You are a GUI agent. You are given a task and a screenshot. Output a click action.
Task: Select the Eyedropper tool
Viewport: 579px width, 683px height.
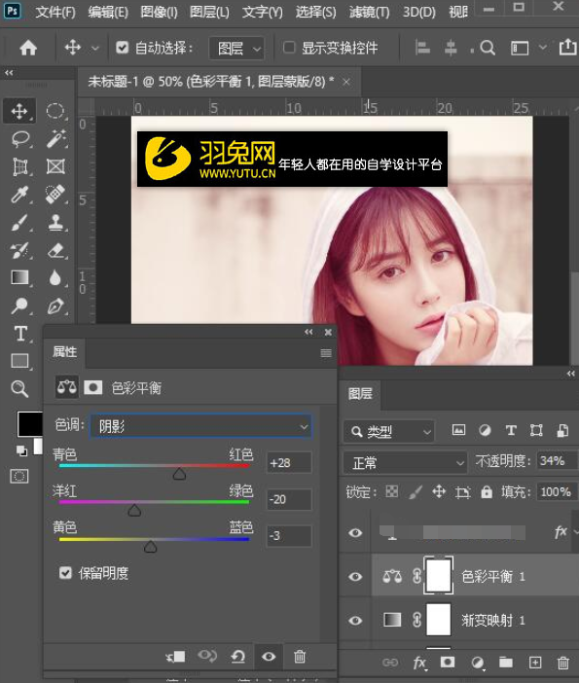click(20, 195)
